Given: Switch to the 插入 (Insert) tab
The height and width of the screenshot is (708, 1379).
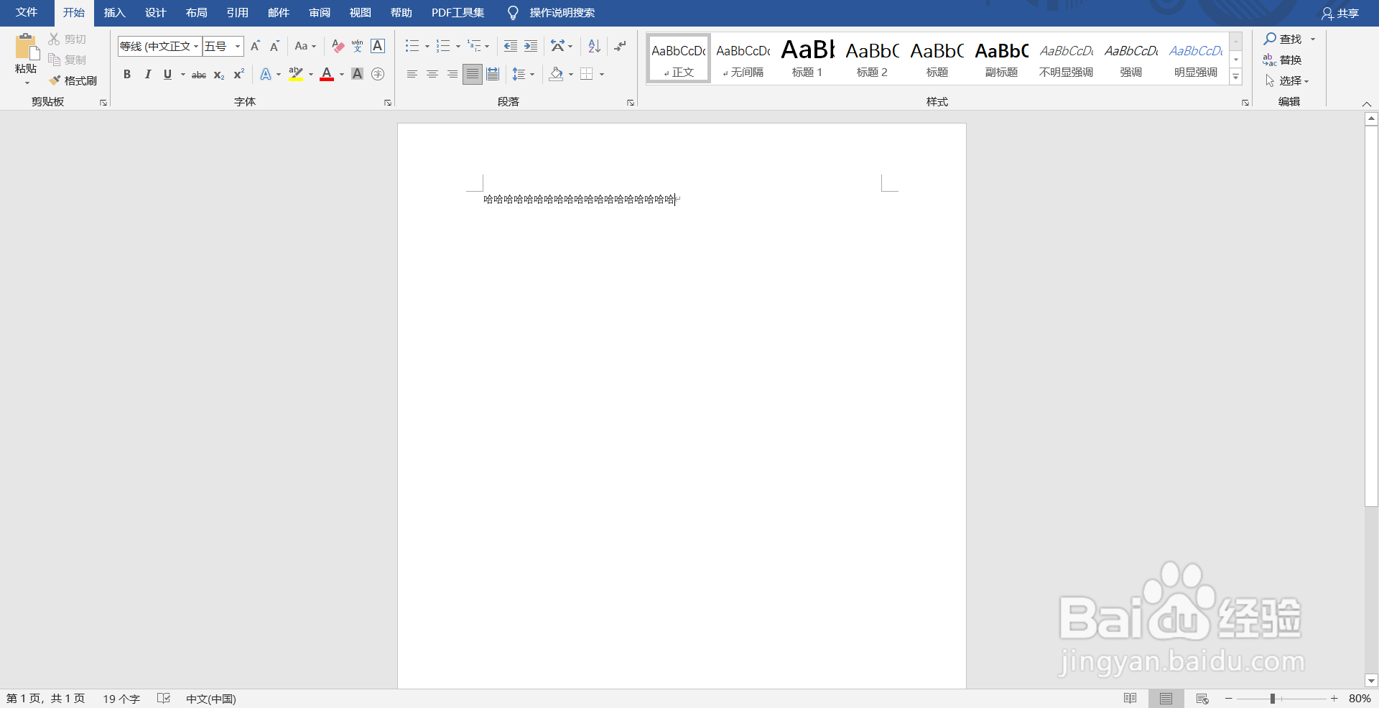Looking at the screenshot, I should tap(114, 13).
